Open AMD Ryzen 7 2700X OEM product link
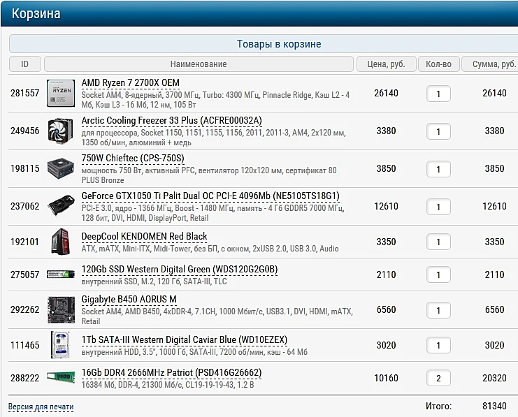The width and height of the screenshot is (518, 417). 131,83
